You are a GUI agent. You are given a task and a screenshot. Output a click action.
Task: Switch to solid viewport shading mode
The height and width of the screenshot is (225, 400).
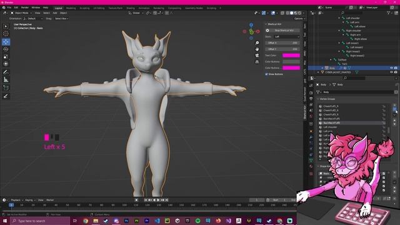click(292, 12)
